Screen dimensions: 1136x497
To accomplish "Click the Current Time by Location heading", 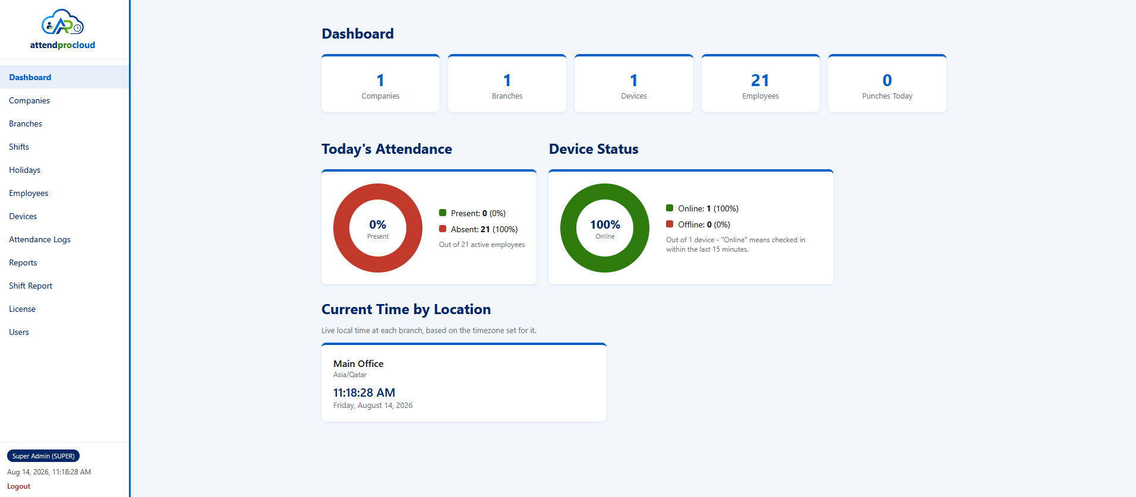I will coord(406,309).
